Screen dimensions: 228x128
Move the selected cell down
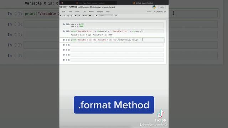point(79,16)
